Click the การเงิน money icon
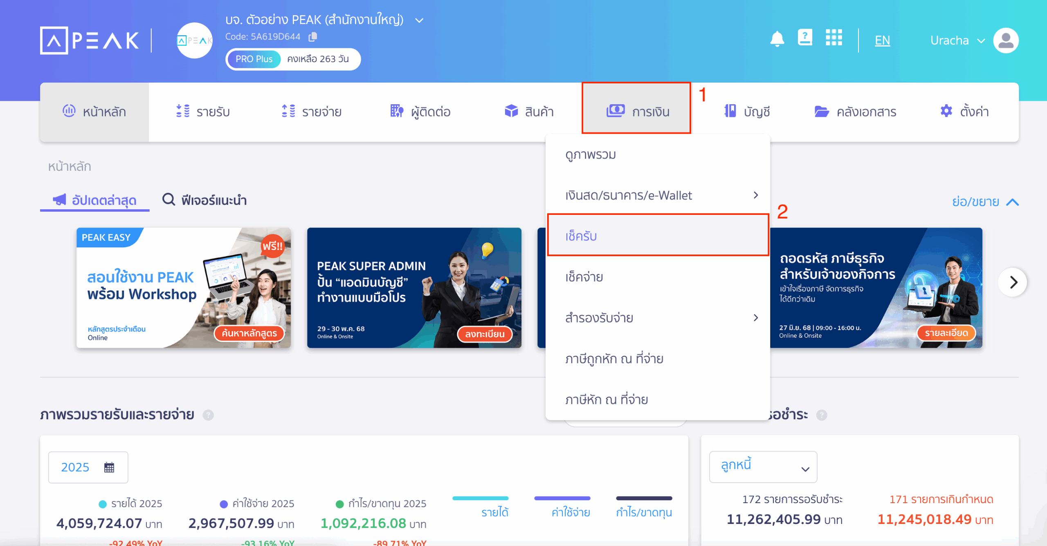Image resolution: width=1047 pixels, height=546 pixels. point(616,110)
